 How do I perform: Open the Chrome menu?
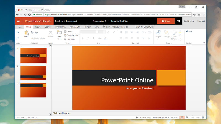(204, 15)
